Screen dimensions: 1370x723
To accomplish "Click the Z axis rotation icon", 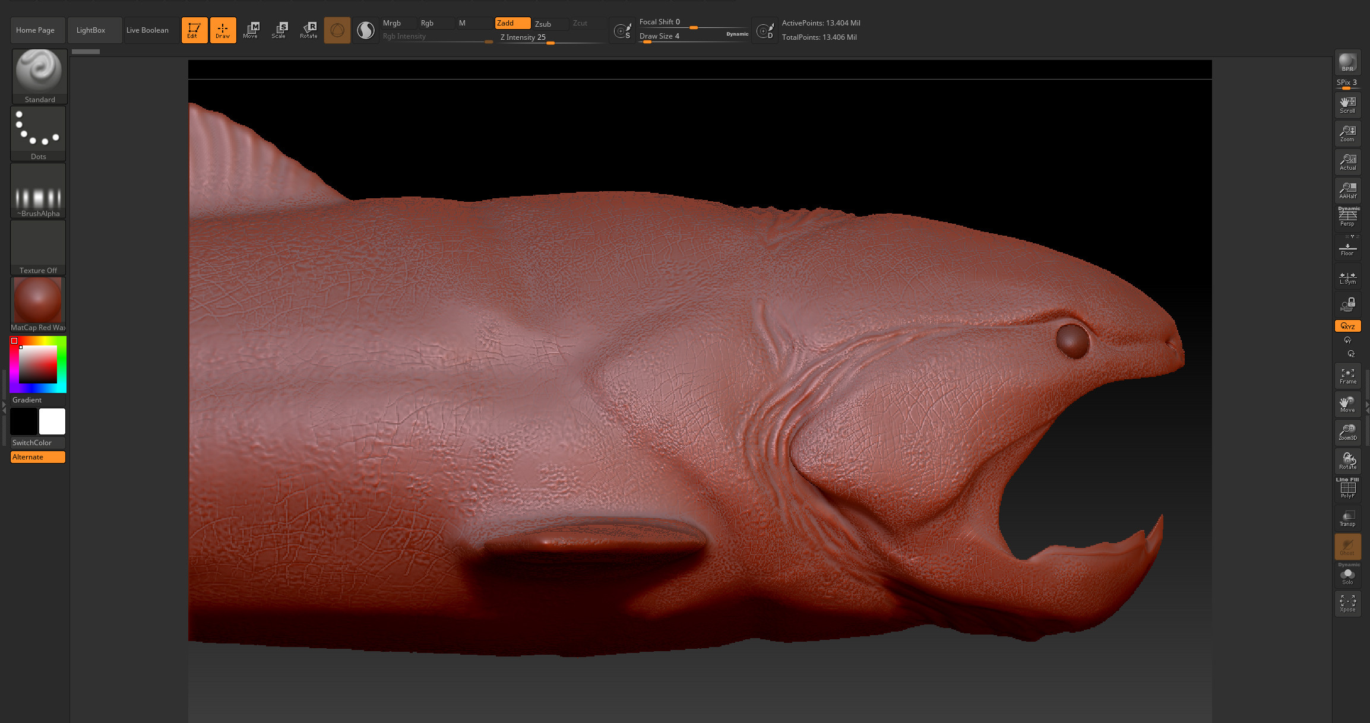I will tap(1350, 354).
